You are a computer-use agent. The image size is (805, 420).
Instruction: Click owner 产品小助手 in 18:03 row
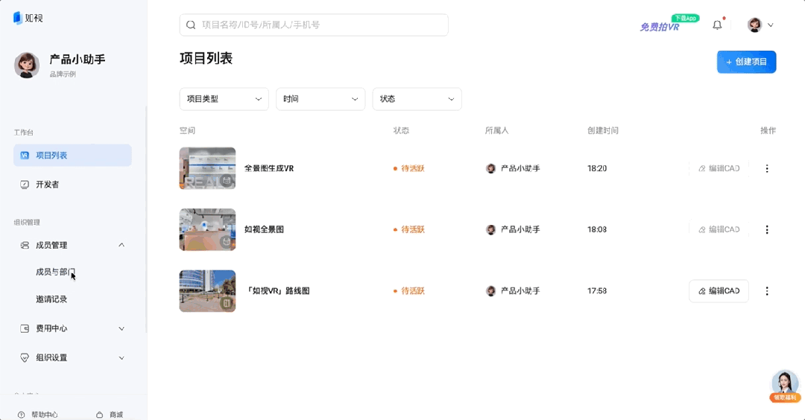pos(513,229)
